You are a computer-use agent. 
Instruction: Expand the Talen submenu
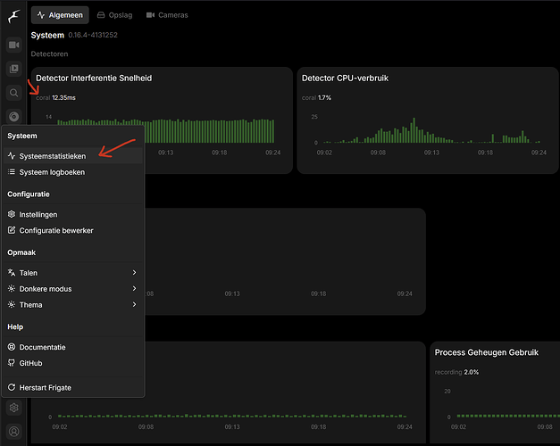coord(71,273)
